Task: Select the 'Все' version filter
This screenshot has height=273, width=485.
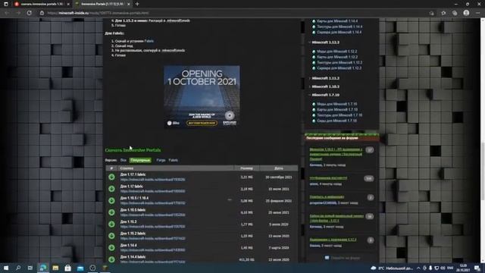Action: [x=124, y=160]
